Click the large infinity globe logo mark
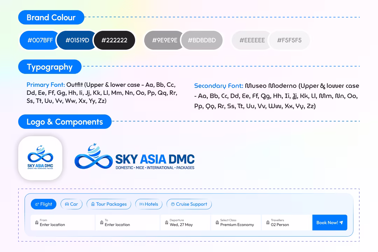 [x=93, y=156]
